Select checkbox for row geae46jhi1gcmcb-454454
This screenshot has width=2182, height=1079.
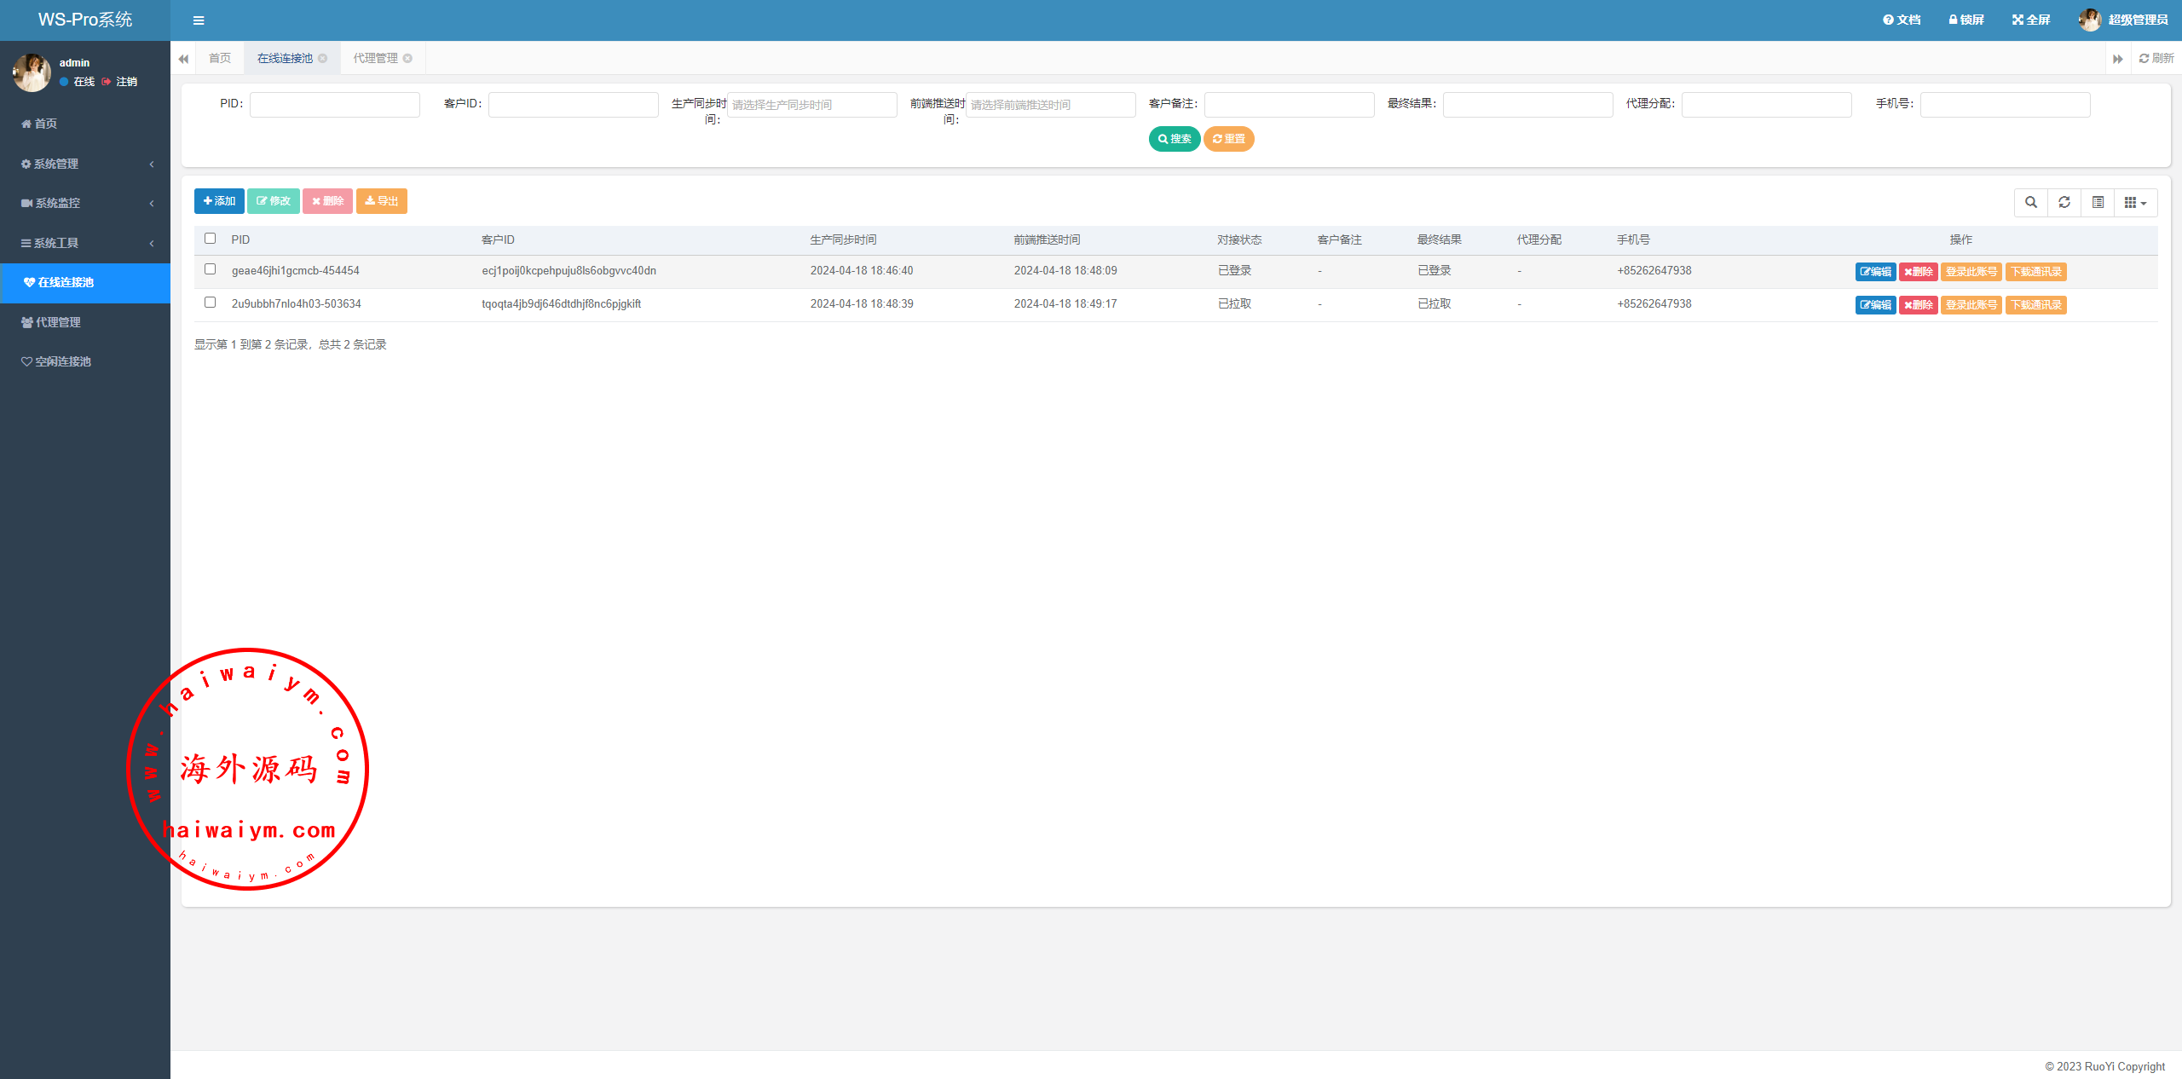pos(211,269)
